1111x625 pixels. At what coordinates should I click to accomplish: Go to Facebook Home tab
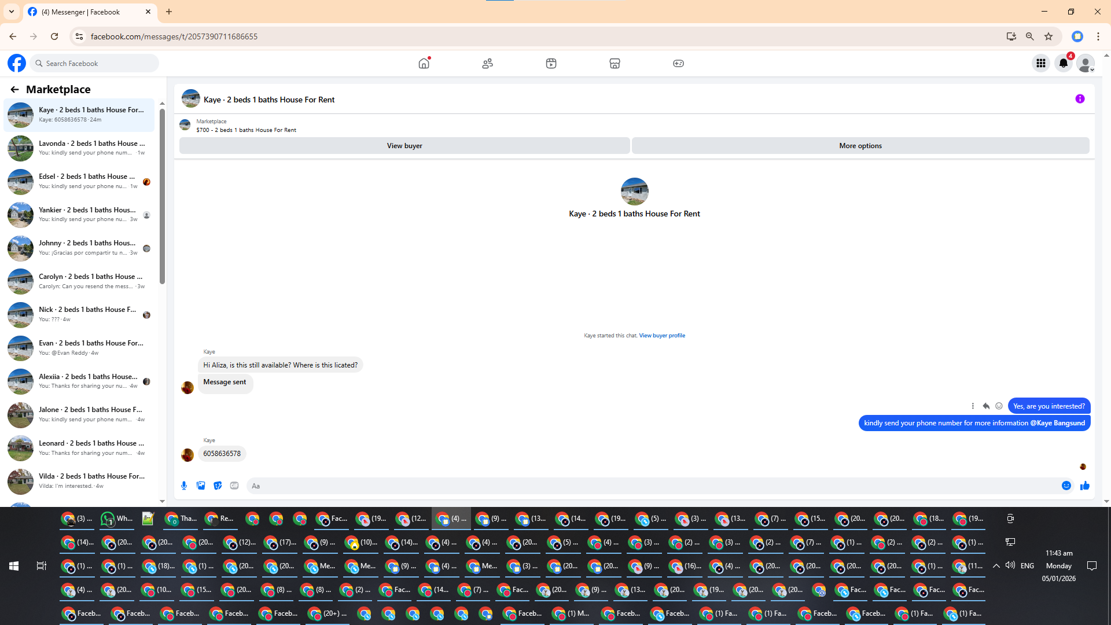pos(424,63)
